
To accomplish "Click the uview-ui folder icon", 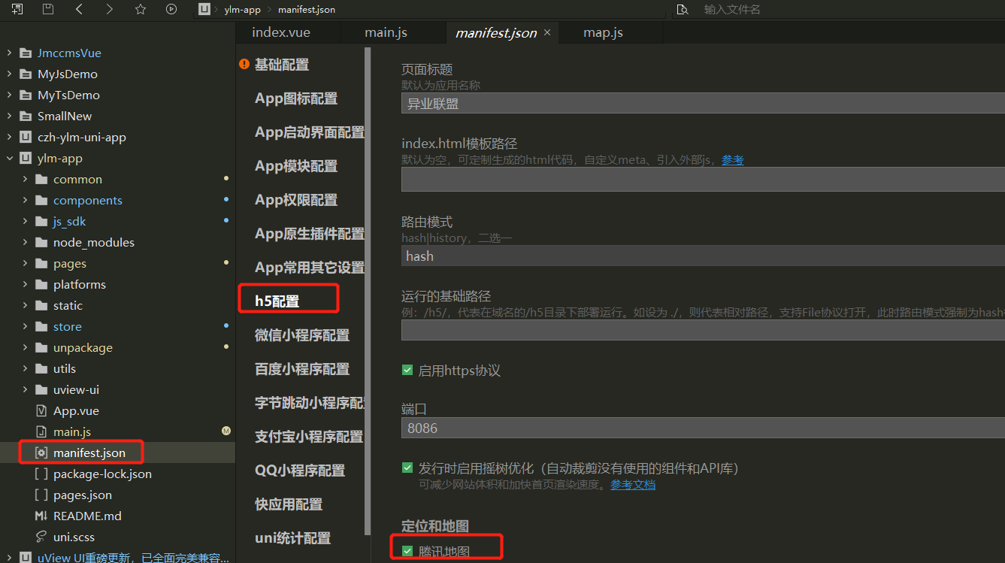I will pos(41,389).
